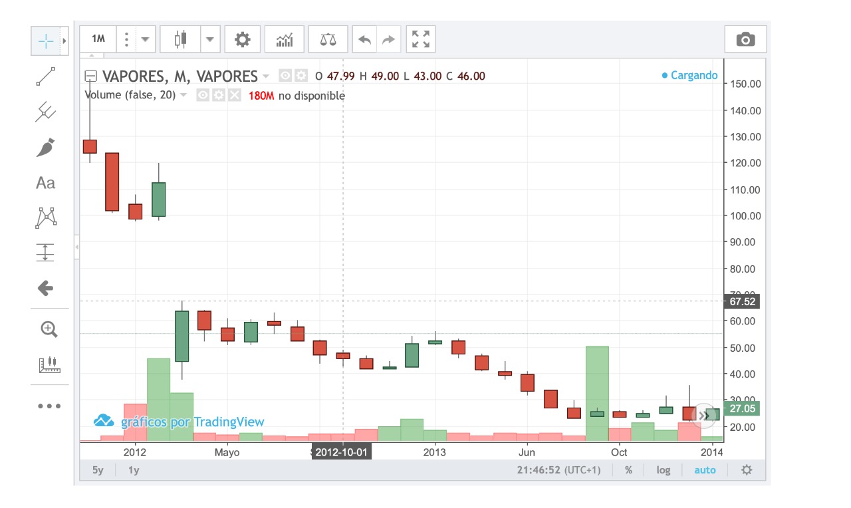Click the Volume (false, 20) legend label
851x508 pixels.
pyautogui.click(x=130, y=95)
